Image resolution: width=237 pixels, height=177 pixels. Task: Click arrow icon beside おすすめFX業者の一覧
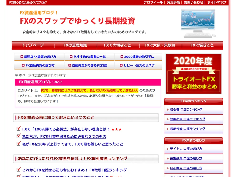coord(71,57)
